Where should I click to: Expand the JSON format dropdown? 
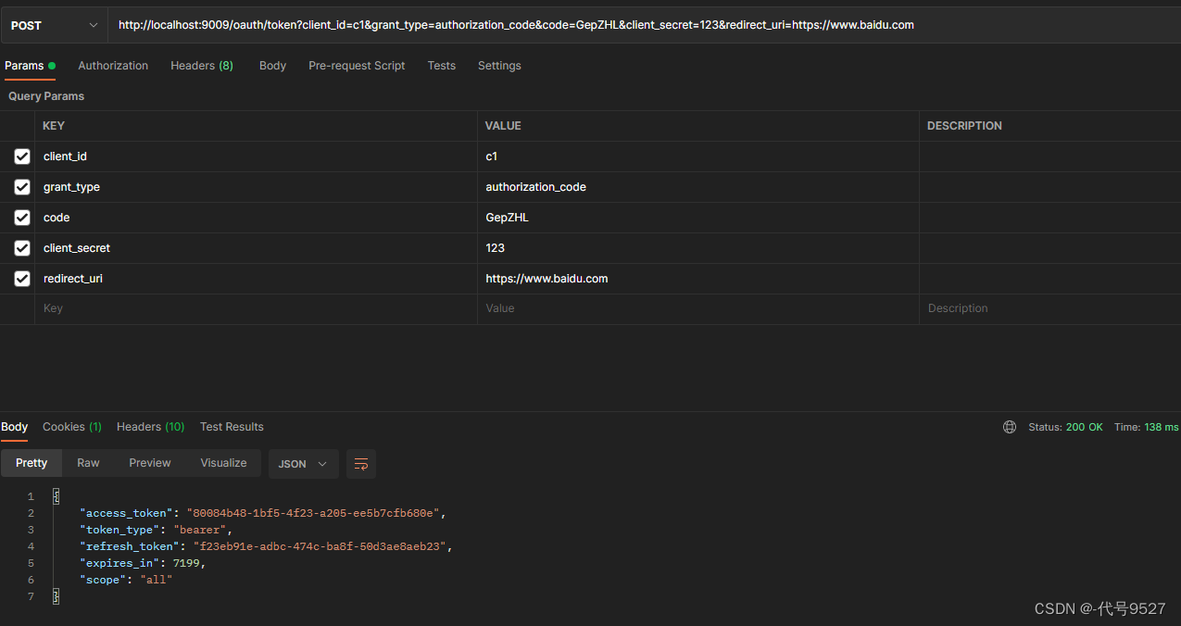(303, 463)
